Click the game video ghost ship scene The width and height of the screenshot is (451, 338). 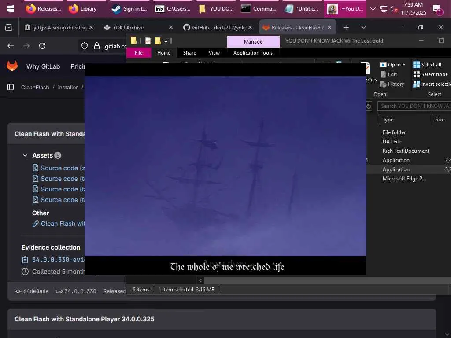click(225, 166)
